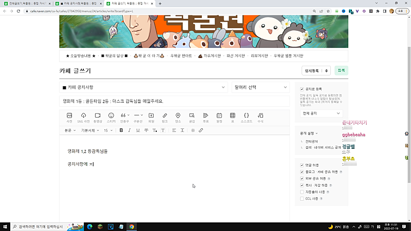Click the post title input field
Viewport: 411px width, 231px height.
pos(174,101)
